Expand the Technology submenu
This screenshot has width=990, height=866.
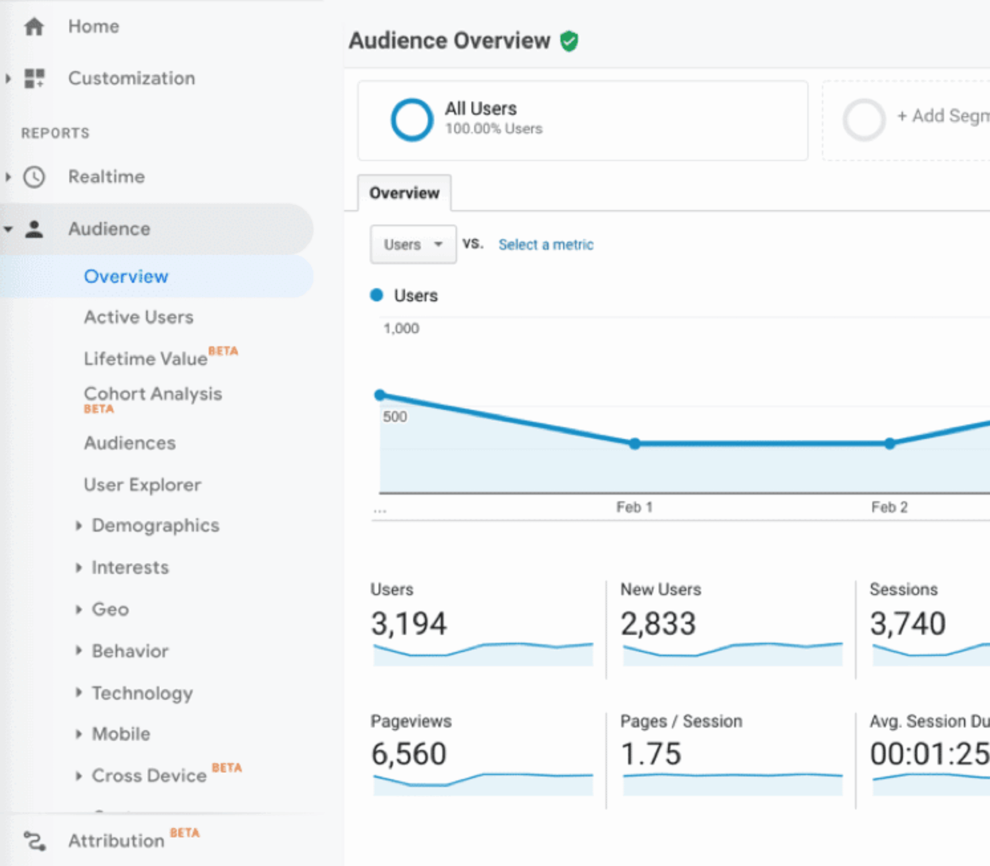pos(79,692)
